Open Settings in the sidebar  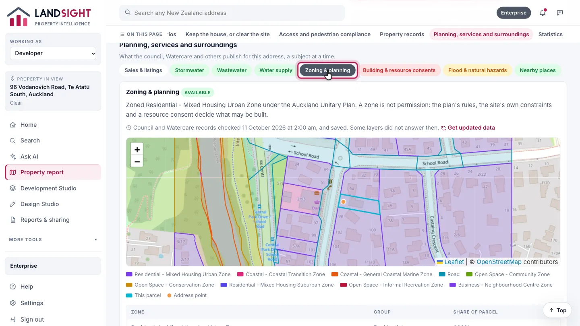point(53,303)
